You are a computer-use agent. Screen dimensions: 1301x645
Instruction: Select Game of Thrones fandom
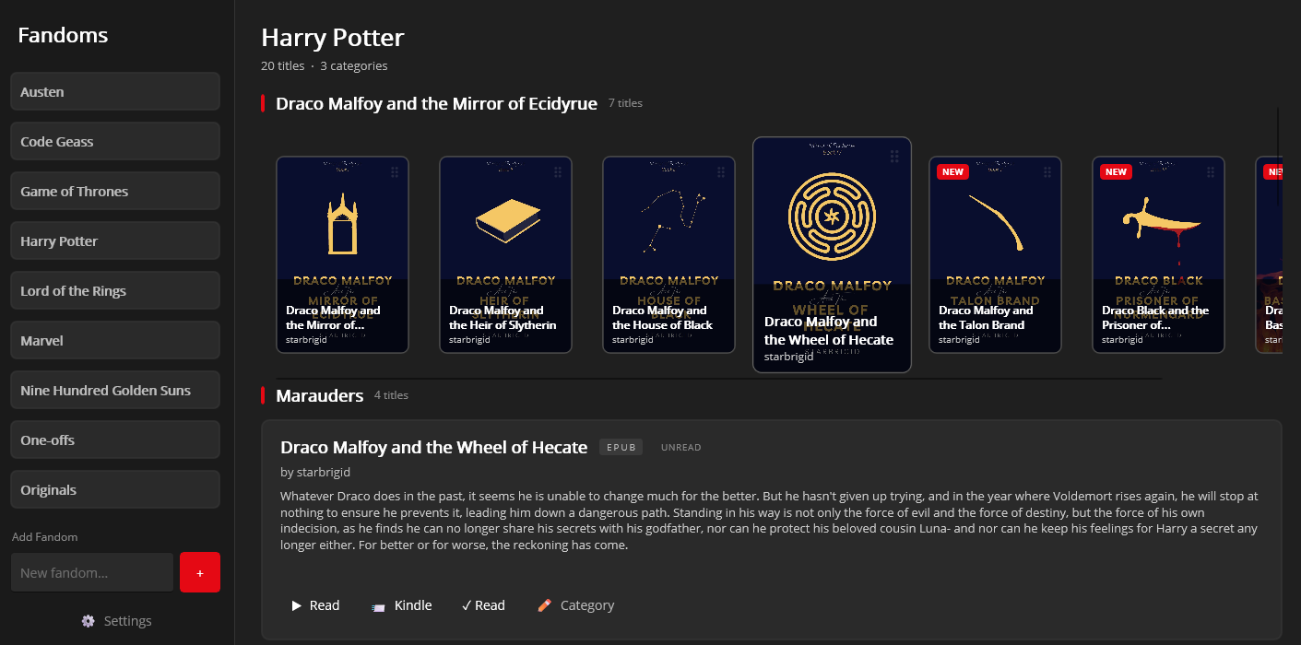115,192
